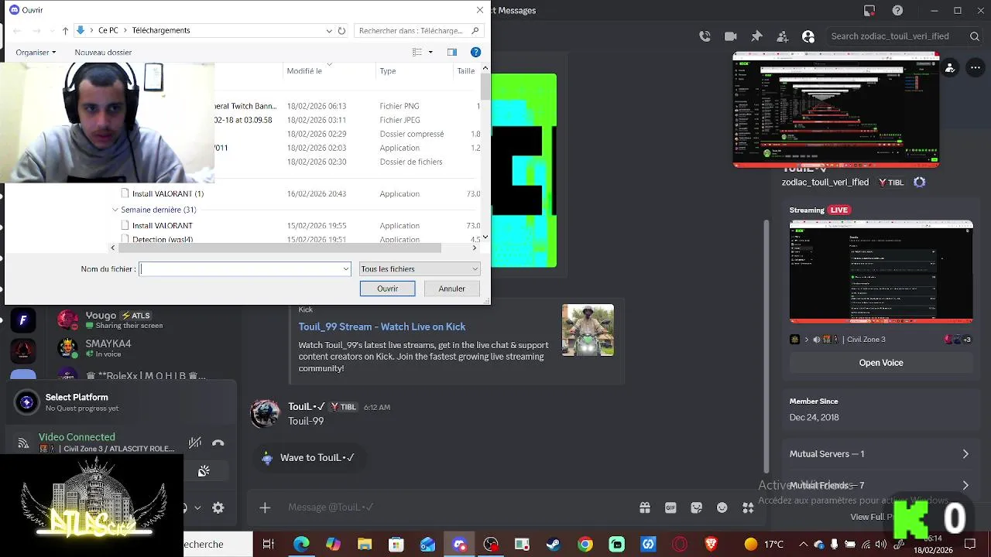Sort files by Taille column

pos(466,70)
